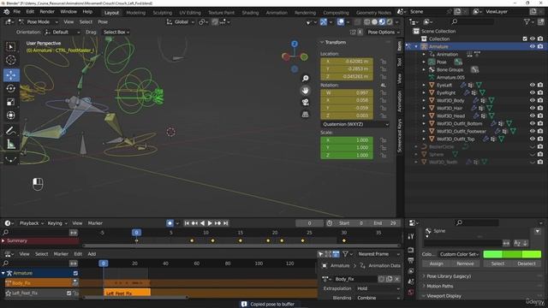Toggle Left_Feet_Fix track mute checkbox

point(68,293)
